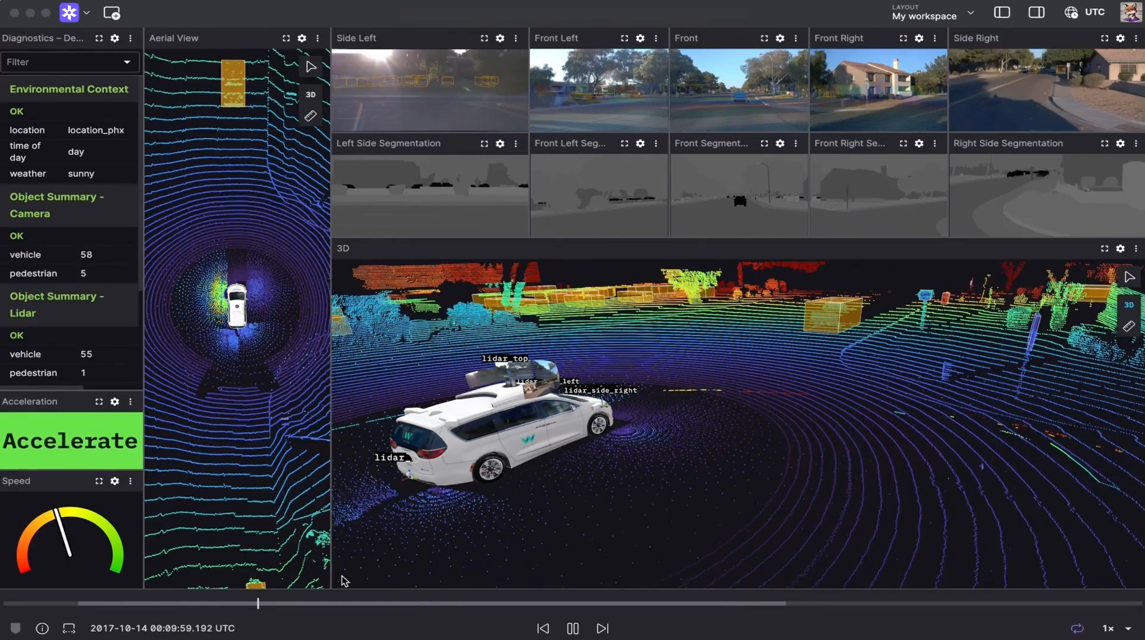This screenshot has height=640, width=1145.
Task: Select the measure ruler in Aerial View
Action: (311, 116)
